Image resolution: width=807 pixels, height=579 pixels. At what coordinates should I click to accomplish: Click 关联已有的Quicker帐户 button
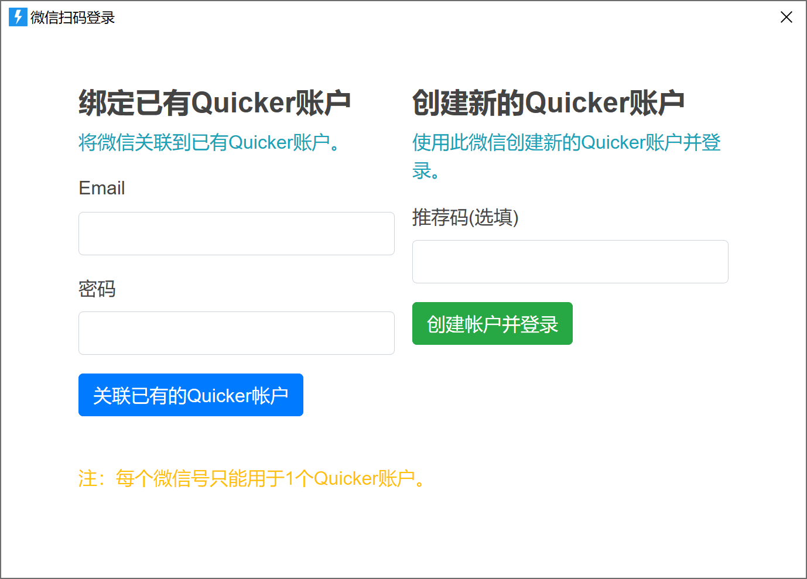(191, 395)
